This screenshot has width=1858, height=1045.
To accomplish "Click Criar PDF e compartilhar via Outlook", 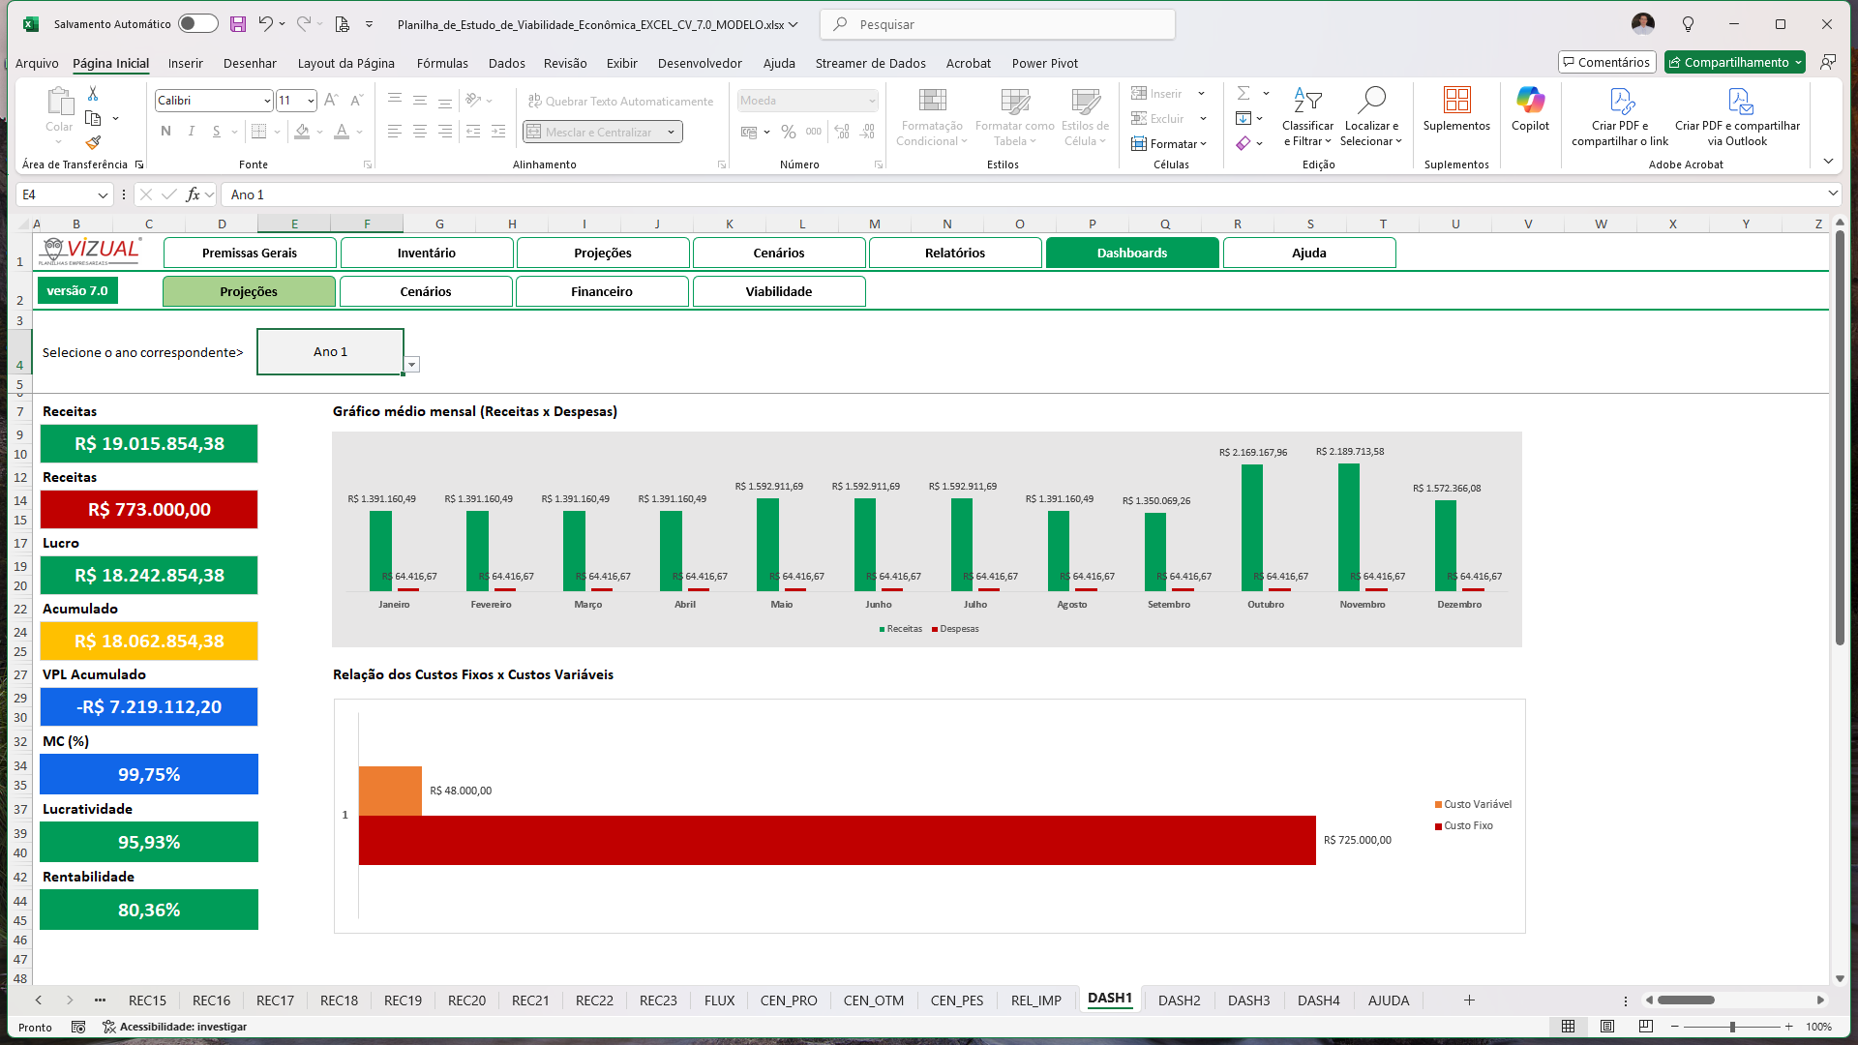I will pos(1737,117).
